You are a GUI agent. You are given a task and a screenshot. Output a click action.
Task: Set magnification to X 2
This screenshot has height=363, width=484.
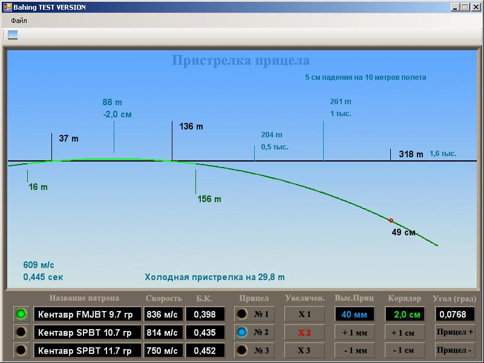tap(304, 332)
